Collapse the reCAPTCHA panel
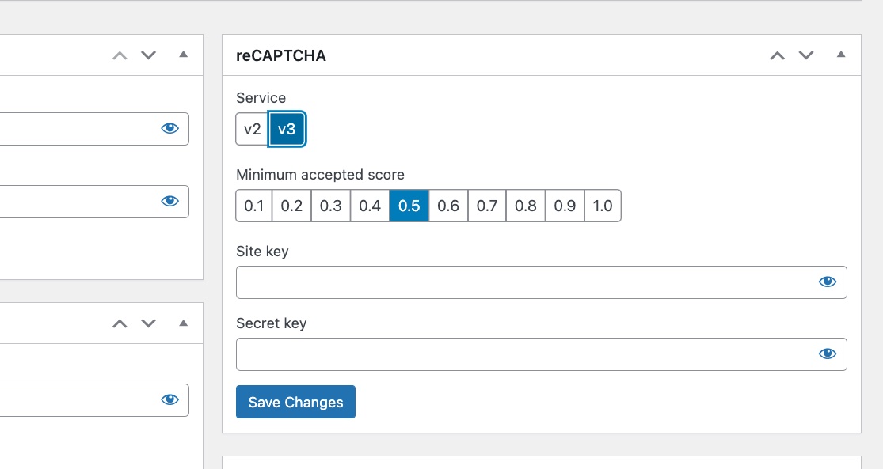The width and height of the screenshot is (883, 469). (x=841, y=55)
